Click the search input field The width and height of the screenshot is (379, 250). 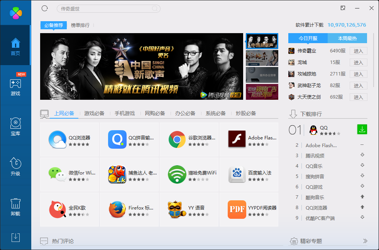coord(108,9)
